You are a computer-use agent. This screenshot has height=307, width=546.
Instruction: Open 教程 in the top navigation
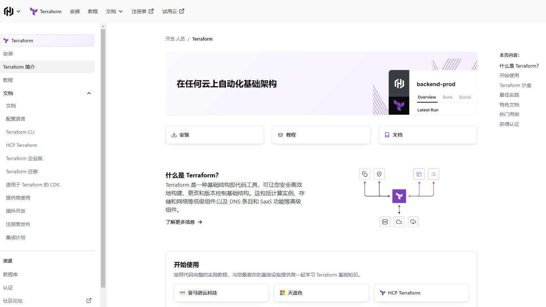click(93, 11)
